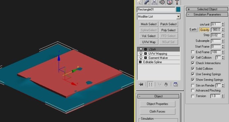
Task: Collapse the Simulation Parameters rollout
Action: [207, 15]
